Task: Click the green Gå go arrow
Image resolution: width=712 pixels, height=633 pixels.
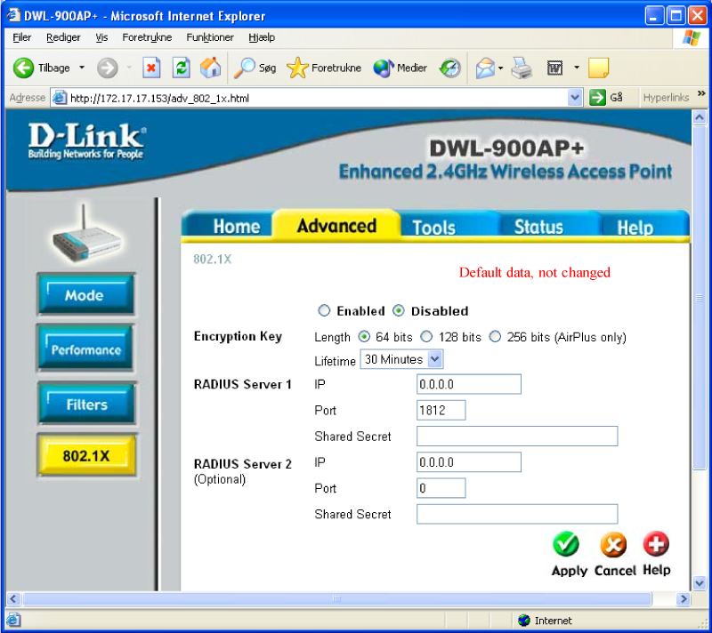Action: click(597, 98)
